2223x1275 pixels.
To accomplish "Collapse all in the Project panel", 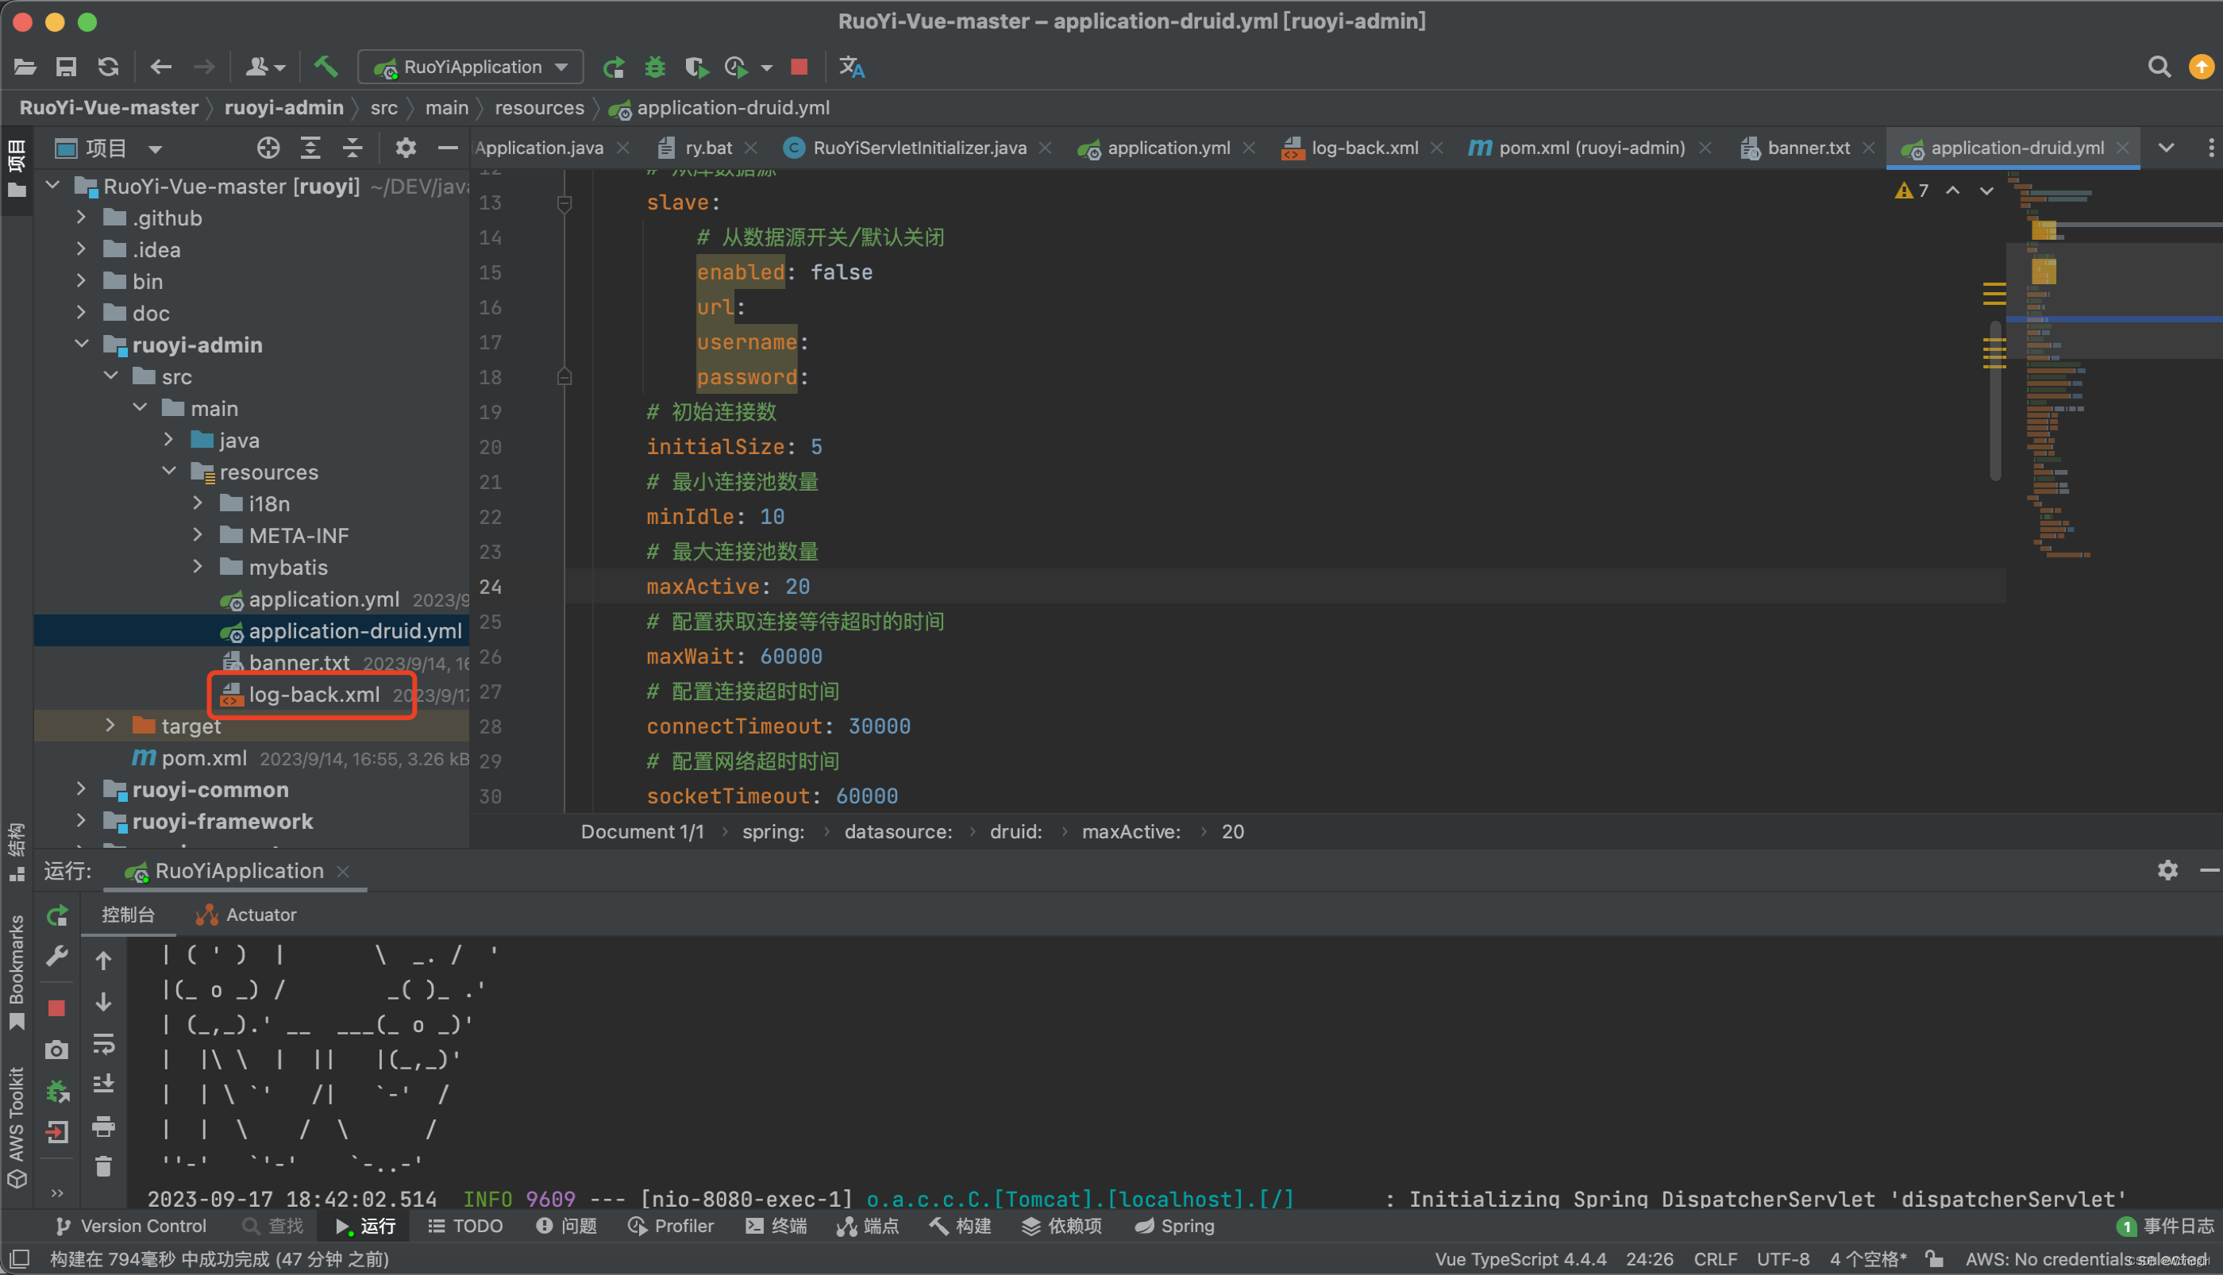I will click(x=352, y=148).
